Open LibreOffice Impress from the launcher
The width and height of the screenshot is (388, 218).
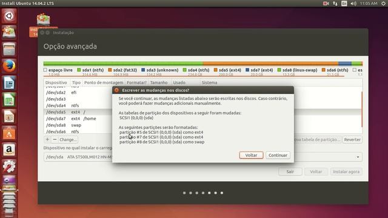(9, 117)
